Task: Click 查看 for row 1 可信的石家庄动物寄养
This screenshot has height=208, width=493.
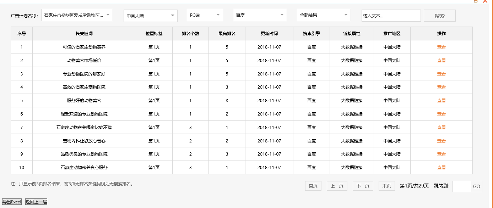Action: [441, 47]
